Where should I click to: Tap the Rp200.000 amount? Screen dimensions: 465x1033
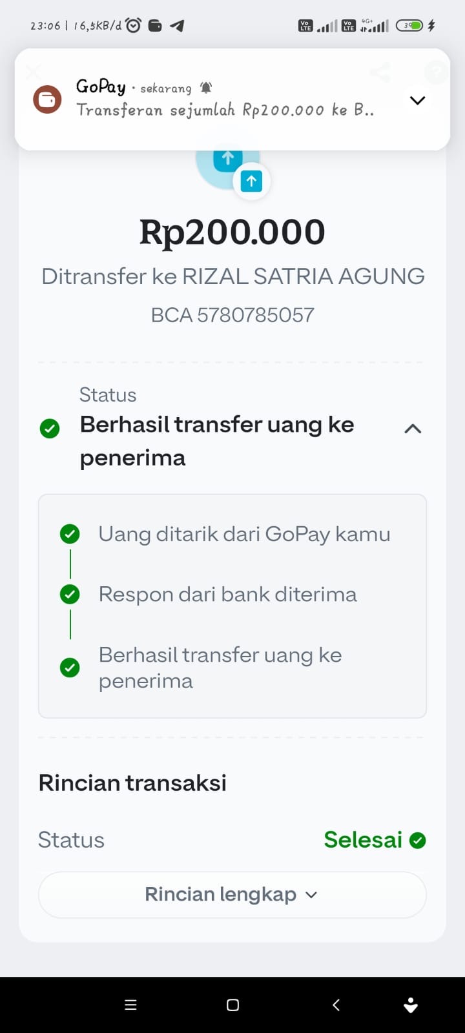(x=232, y=232)
